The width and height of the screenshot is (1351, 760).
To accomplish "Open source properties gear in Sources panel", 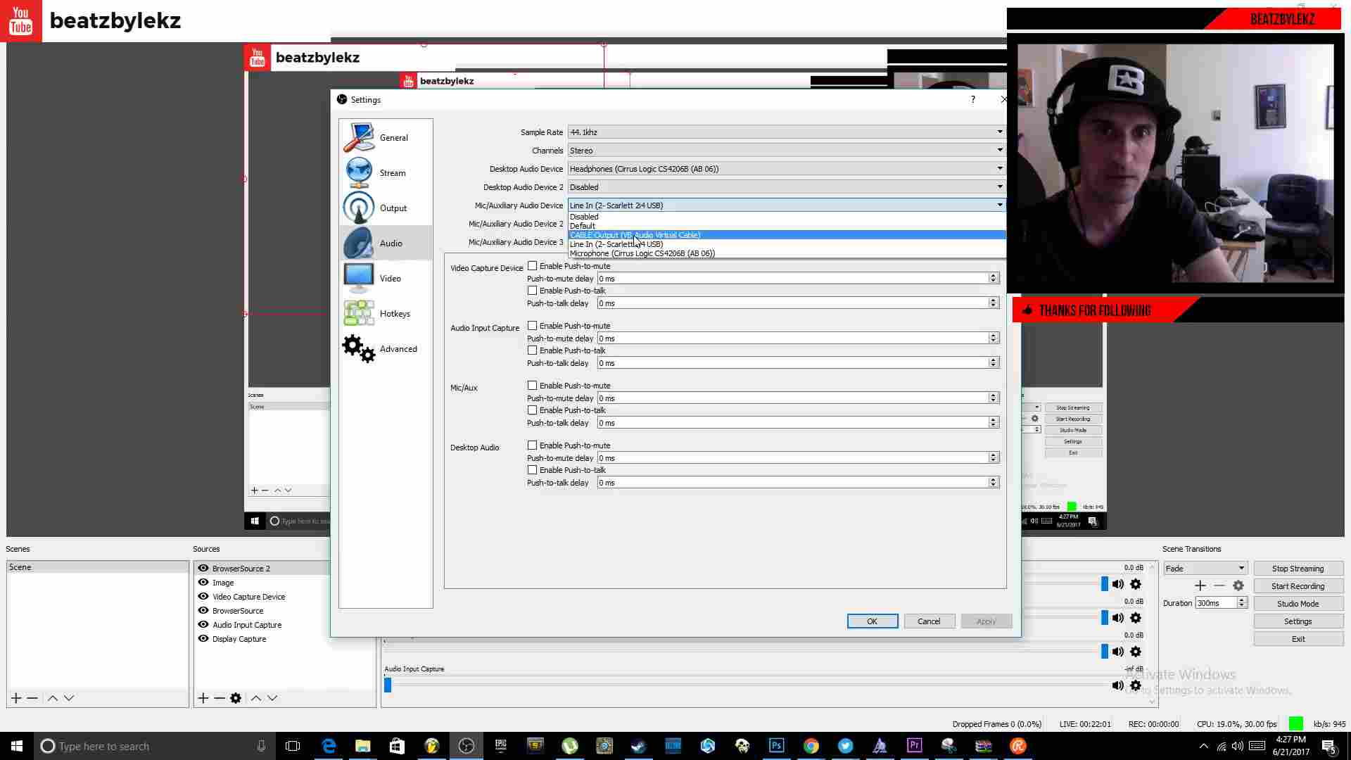I will tap(236, 698).
